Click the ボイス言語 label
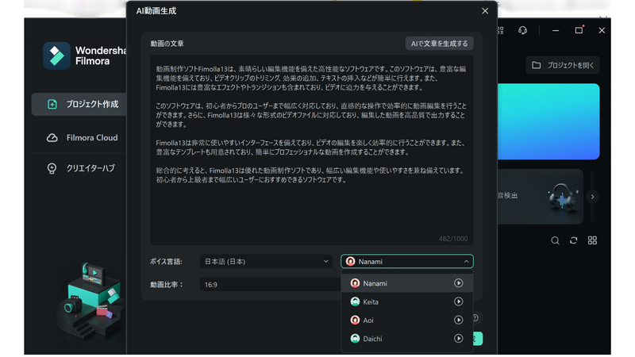This screenshot has height=357, width=635. coord(166,262)
